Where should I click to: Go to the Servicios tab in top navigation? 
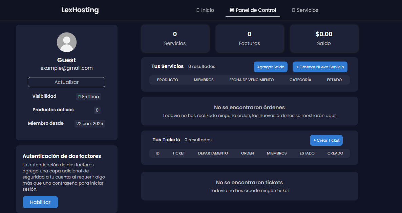pos(305,10)
